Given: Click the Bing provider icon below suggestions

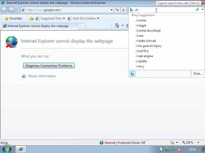Looking at the screenshot, I should tap(132, 74).
